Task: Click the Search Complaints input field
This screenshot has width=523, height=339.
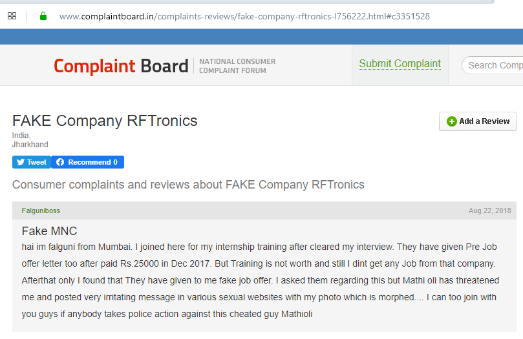Action: pos(493,65)
